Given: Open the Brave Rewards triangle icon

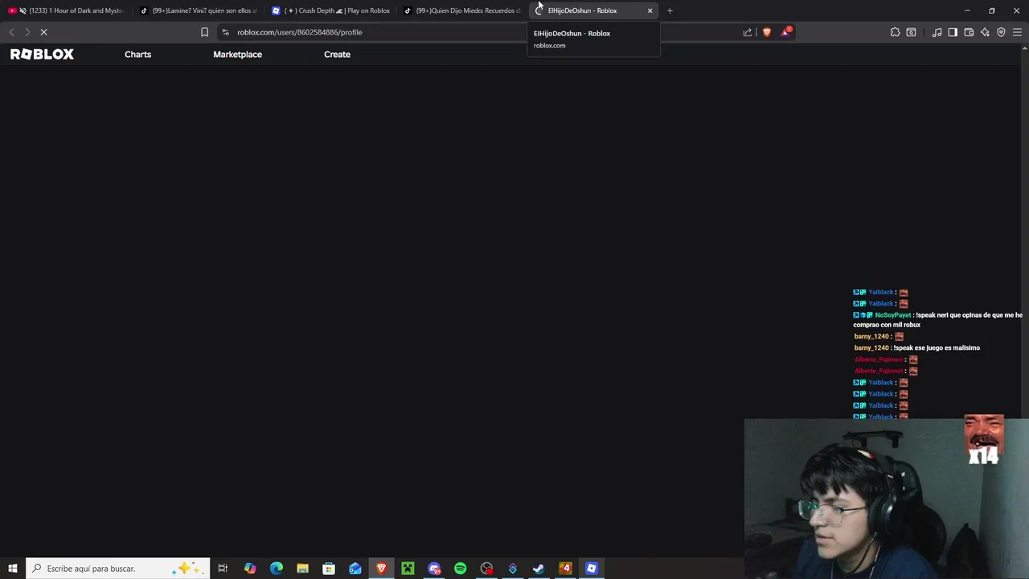Looking at the screenshot, I should coord(786,32).
